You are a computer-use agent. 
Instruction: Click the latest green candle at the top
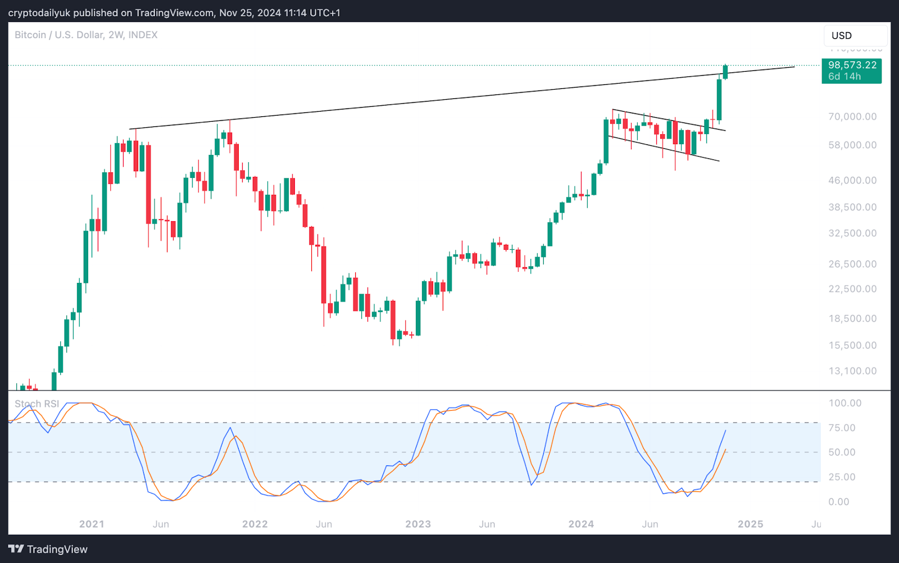pyautogui.click(x=725, y=72)
